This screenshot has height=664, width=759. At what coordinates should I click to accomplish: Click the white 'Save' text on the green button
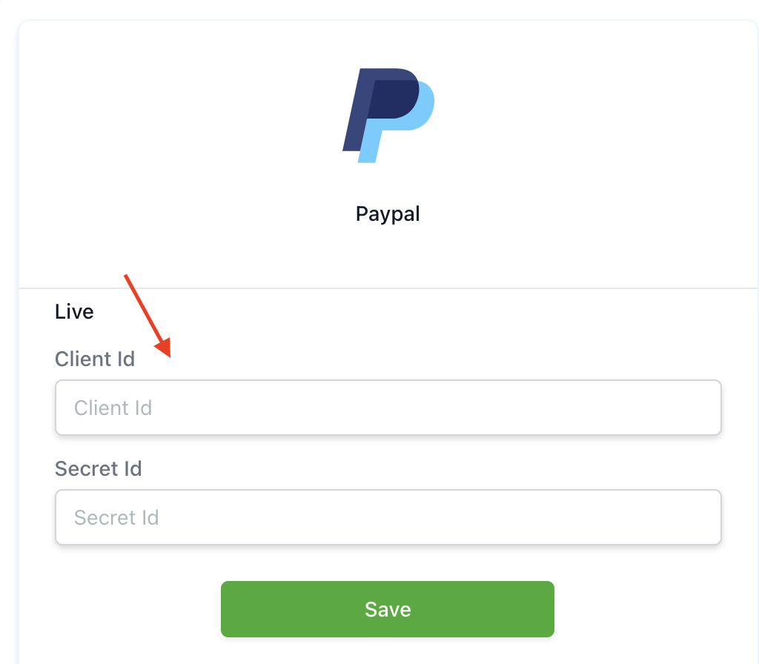[x=388, y=609]
